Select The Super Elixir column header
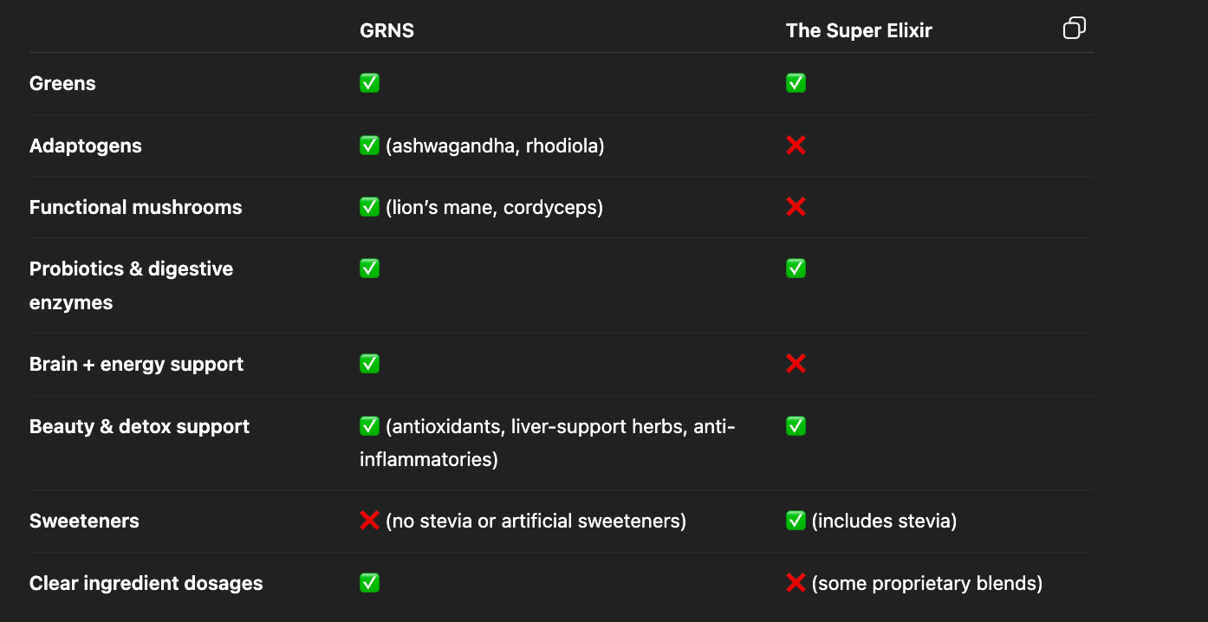This screenshot has width=1208, height=622. coord(859,30)
